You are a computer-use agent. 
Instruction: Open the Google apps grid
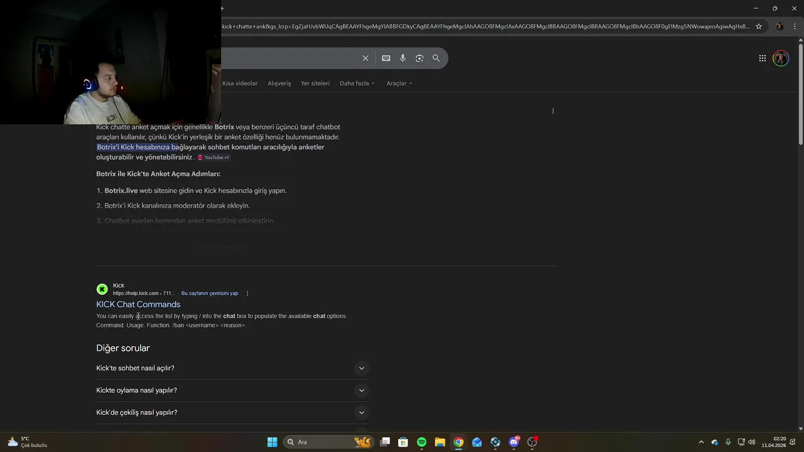pyautogui.click(x=762, y=58)
